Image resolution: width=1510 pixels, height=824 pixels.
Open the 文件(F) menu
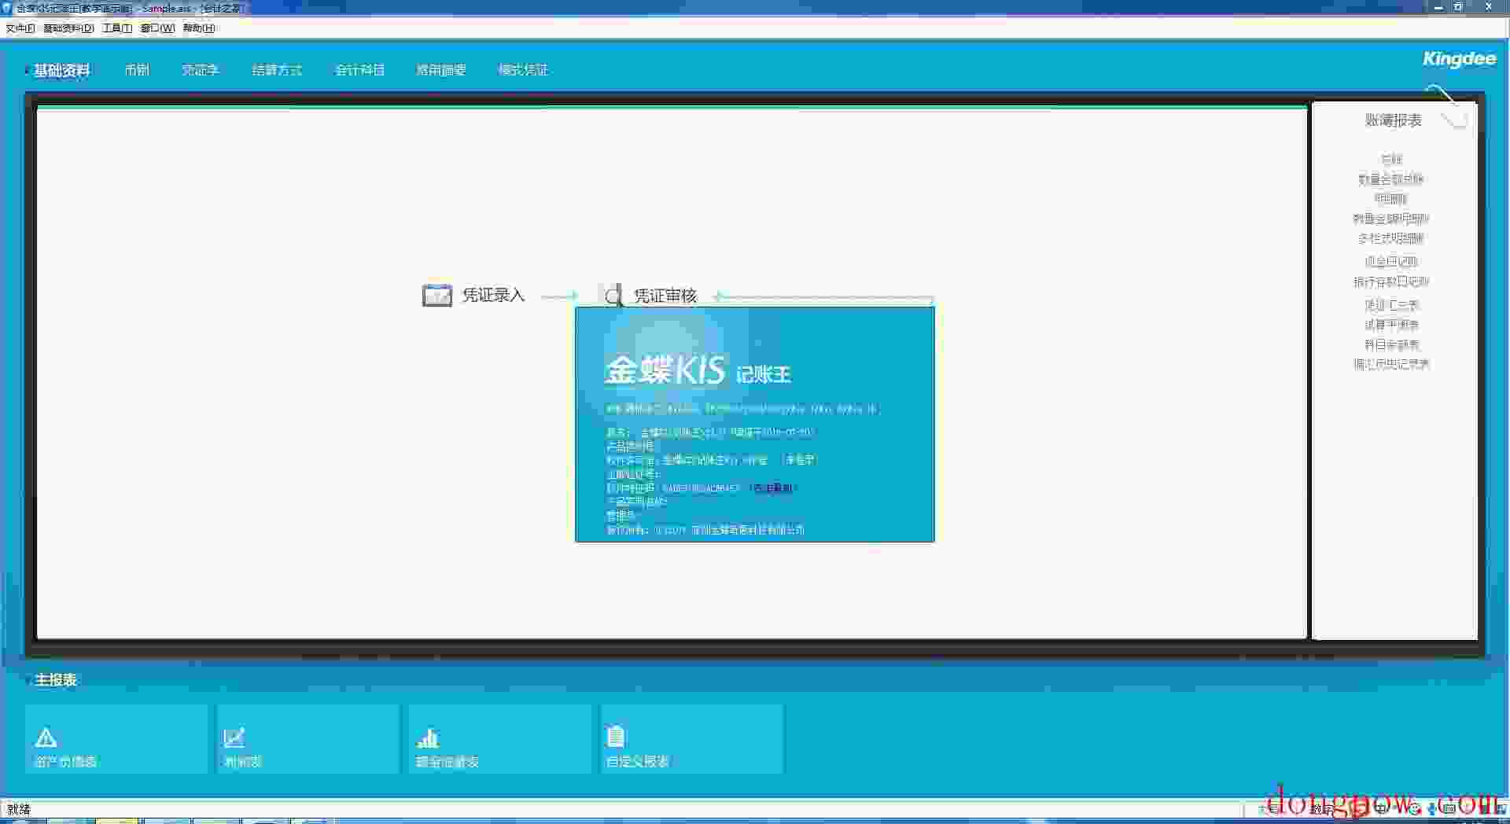pos(20,28)
